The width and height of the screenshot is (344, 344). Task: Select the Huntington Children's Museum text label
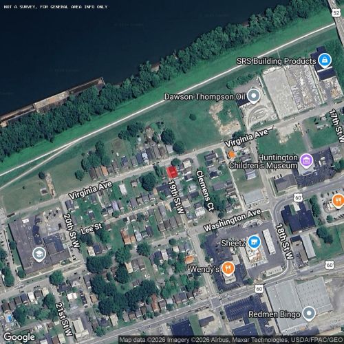tap(264, 162)
